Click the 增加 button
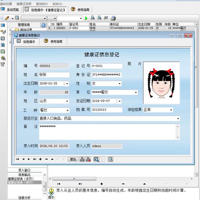This screenshot has height=200, width=200. coord(73,159)
